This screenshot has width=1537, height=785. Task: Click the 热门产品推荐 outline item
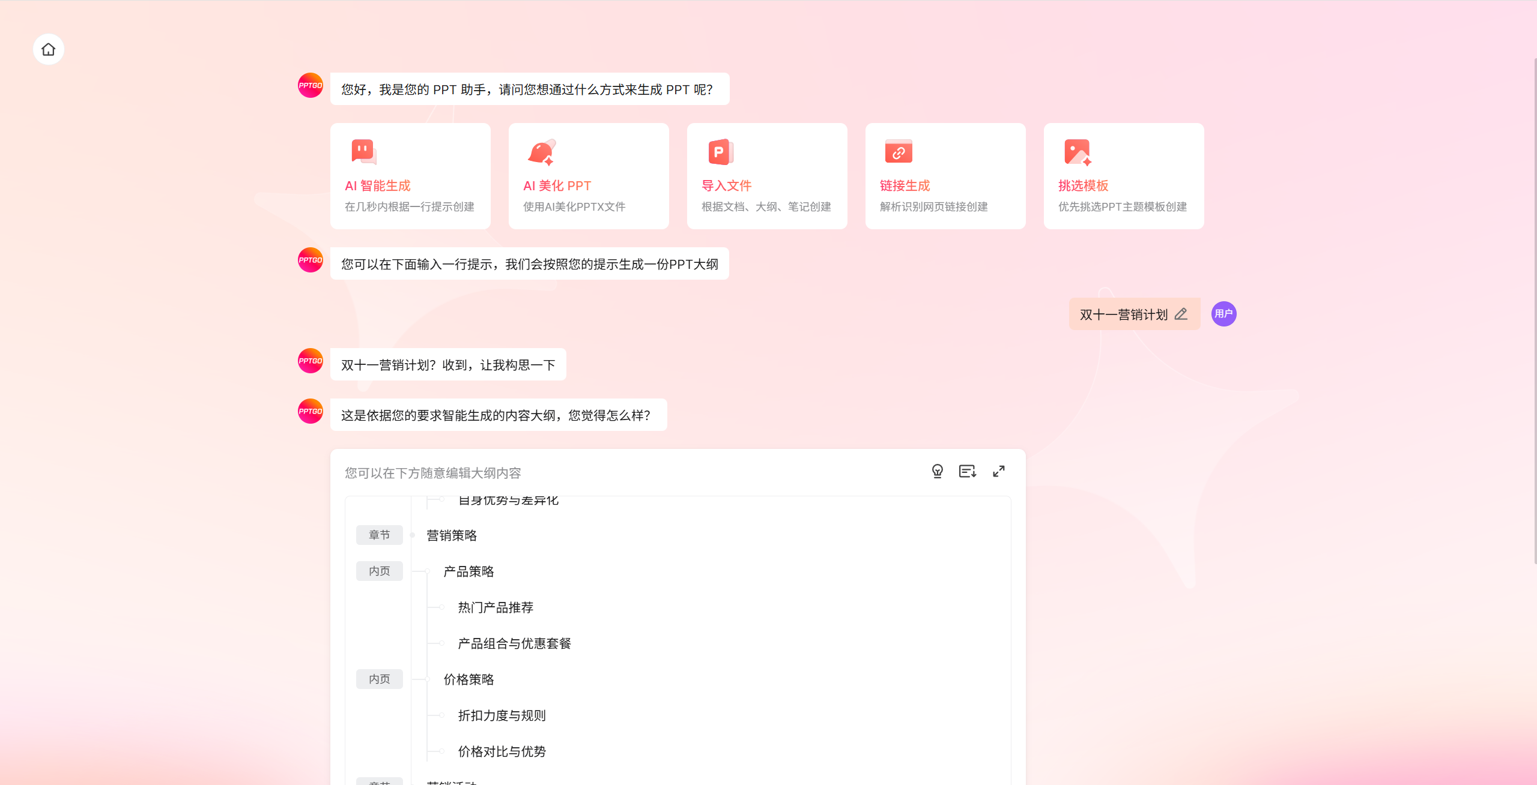coord(496,607)
